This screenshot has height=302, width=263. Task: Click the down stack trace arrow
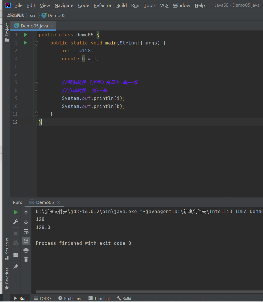point(26,222)
